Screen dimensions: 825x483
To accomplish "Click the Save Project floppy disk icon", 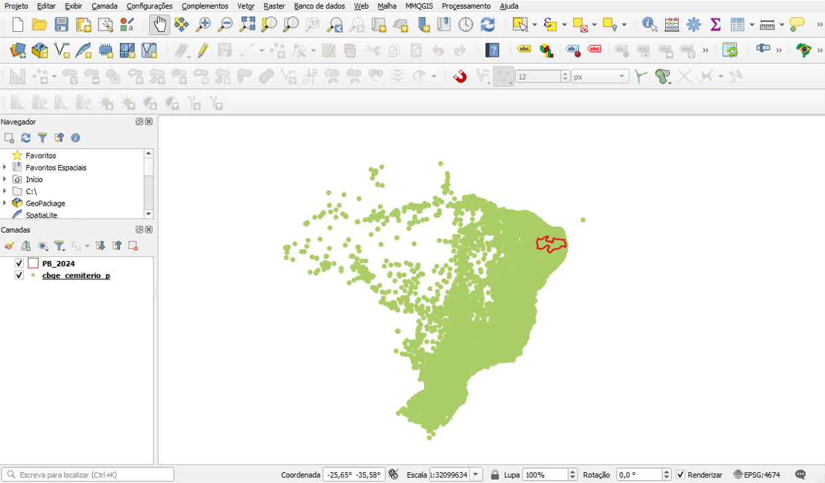I will click(x=62, y=25).
